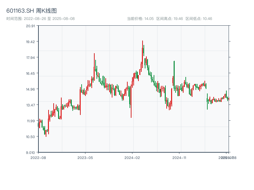Select the time range text 2022-08-26 至 2025-08-08
This screenshot has width=254, height=190.
click(49, 19)
